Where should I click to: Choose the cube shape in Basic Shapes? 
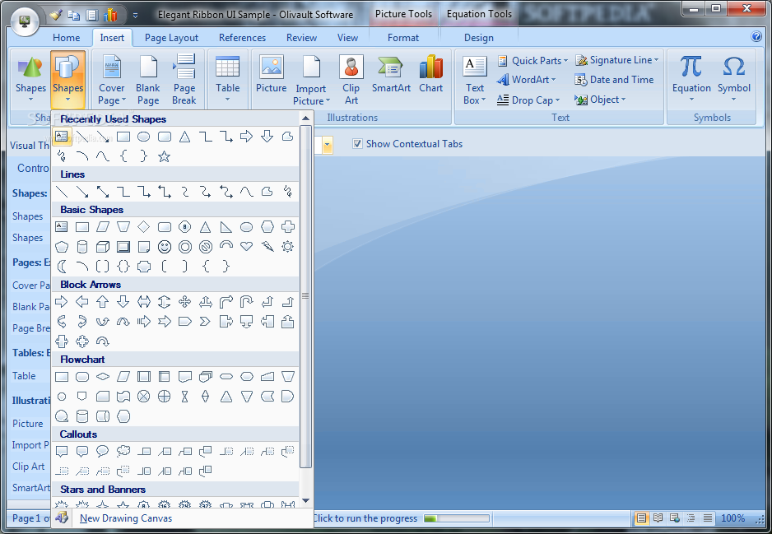pos(102,247)
